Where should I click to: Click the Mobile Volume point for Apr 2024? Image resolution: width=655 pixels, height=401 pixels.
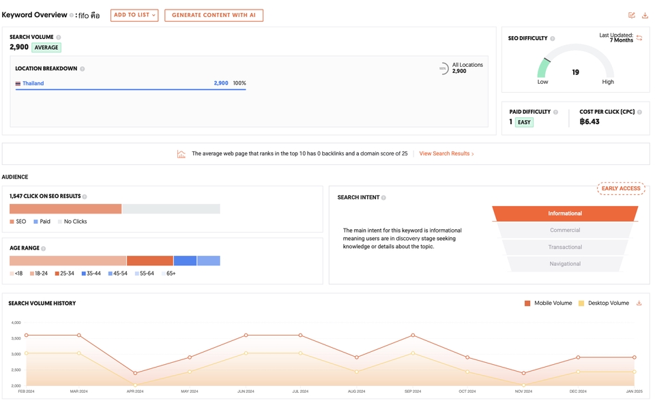(135, 374)
